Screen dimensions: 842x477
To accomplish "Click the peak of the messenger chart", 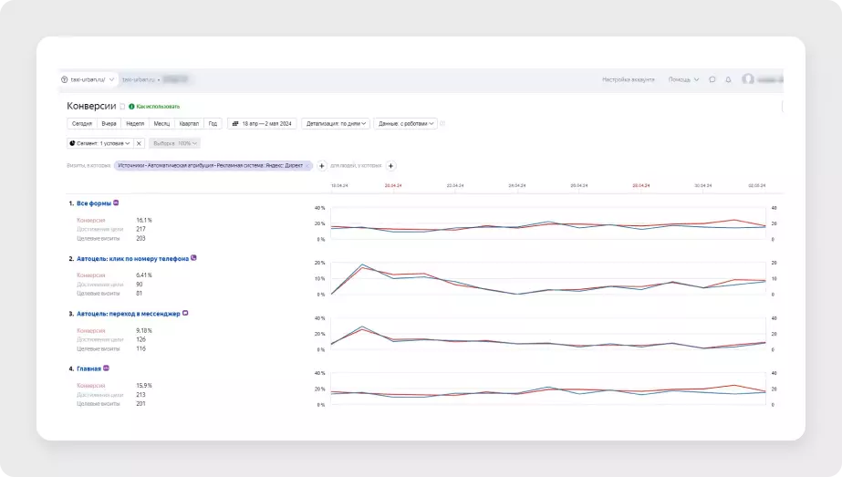I will click(x=362, y=327).
